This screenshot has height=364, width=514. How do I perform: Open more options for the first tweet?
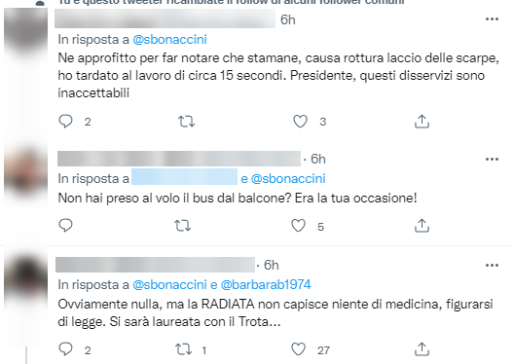[492, 19]
